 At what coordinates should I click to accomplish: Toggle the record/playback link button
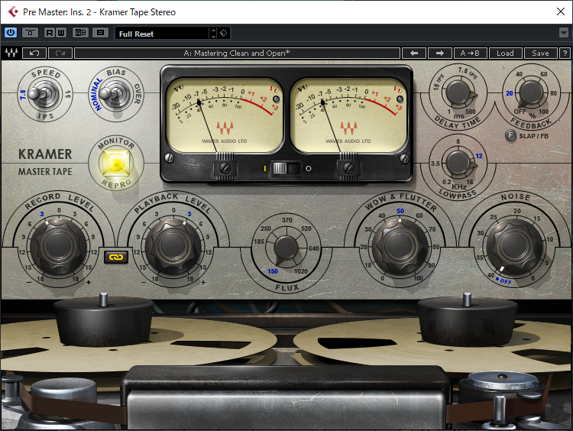tap(116, 257)
